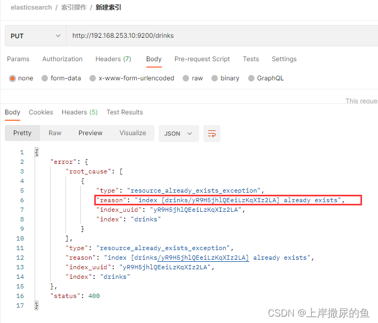378x323 pixels.
Task: Collapse the JSON root at line 1
Action: [36, 152]
